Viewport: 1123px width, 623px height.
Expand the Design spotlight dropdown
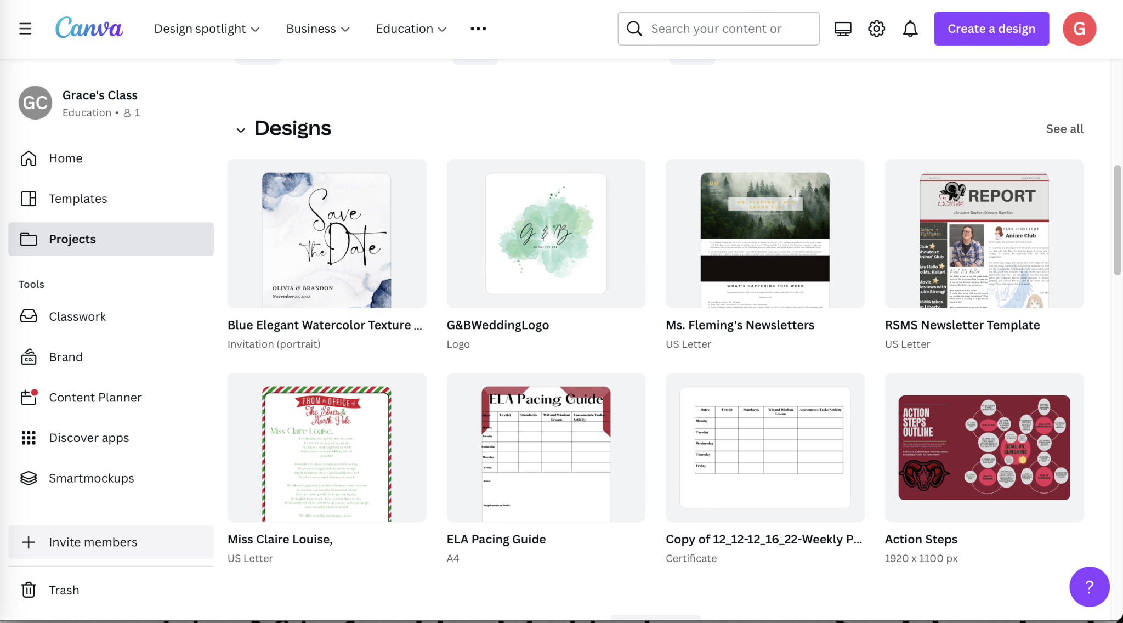(x=207, y=29)
